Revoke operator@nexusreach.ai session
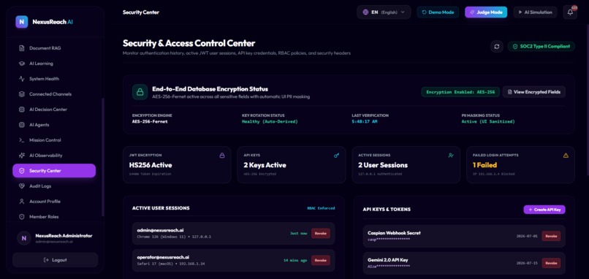This screenshot has width=589, height=279. point(320,260)
